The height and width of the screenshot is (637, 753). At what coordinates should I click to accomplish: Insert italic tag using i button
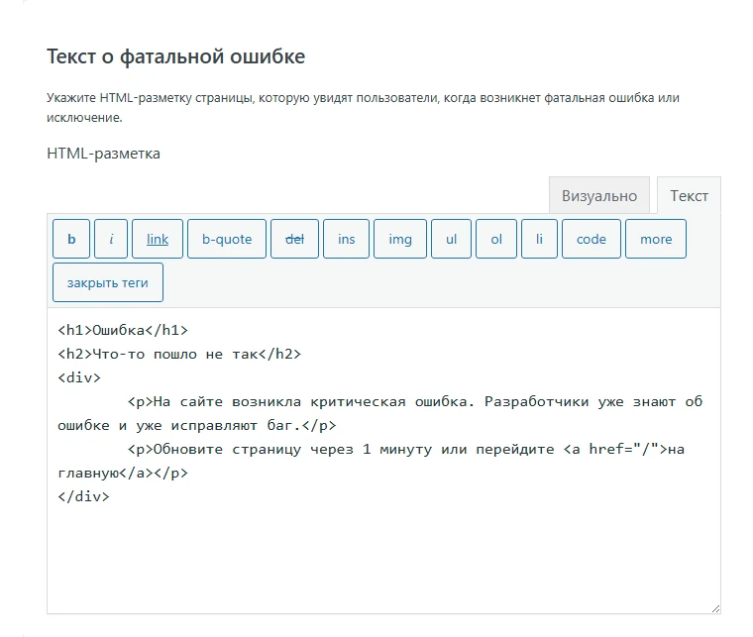111,239
